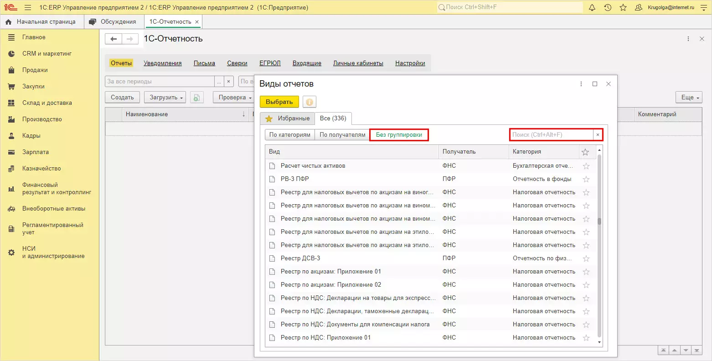This screenshot has width=712, height=361.
Task: Open the hamburger main menu icon
Action: point(28,8)
